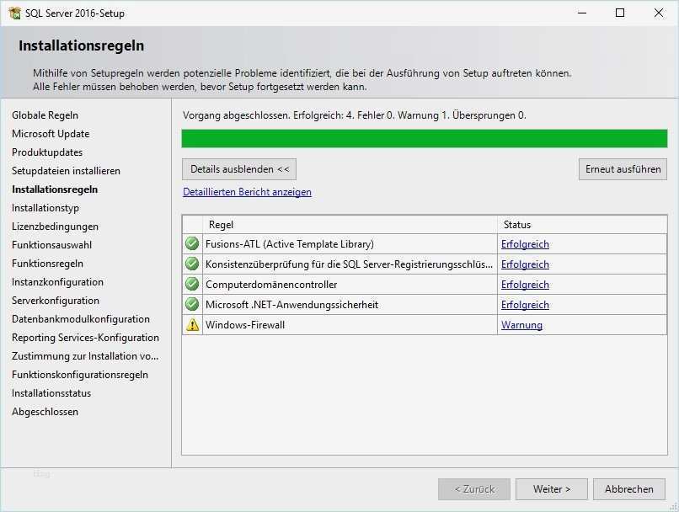This screenshot has width=679, height=512.
Task: Select Microsoft Update step in sidebar
Action: coord(51,134)
